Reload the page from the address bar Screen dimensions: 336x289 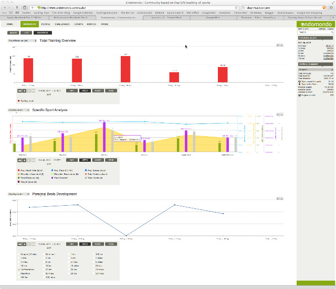point(236,8)
